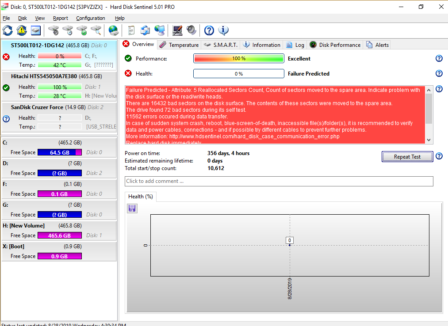This screenshot has width=448, height=326.
Task: Click the data point labeled 0 on graph
Action: tap(289, 245)
